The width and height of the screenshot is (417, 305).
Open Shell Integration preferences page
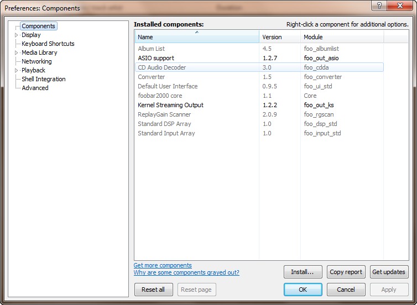(44, 79)
